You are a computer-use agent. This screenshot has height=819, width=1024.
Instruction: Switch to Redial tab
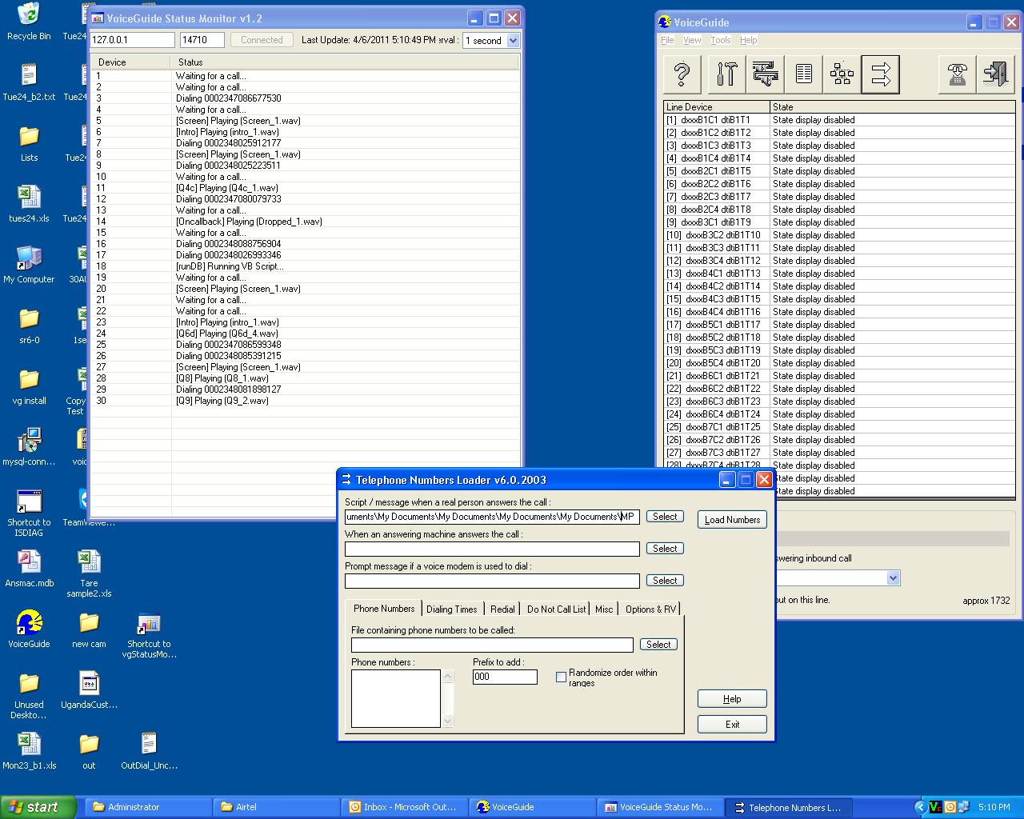click(x=502, y=609)
